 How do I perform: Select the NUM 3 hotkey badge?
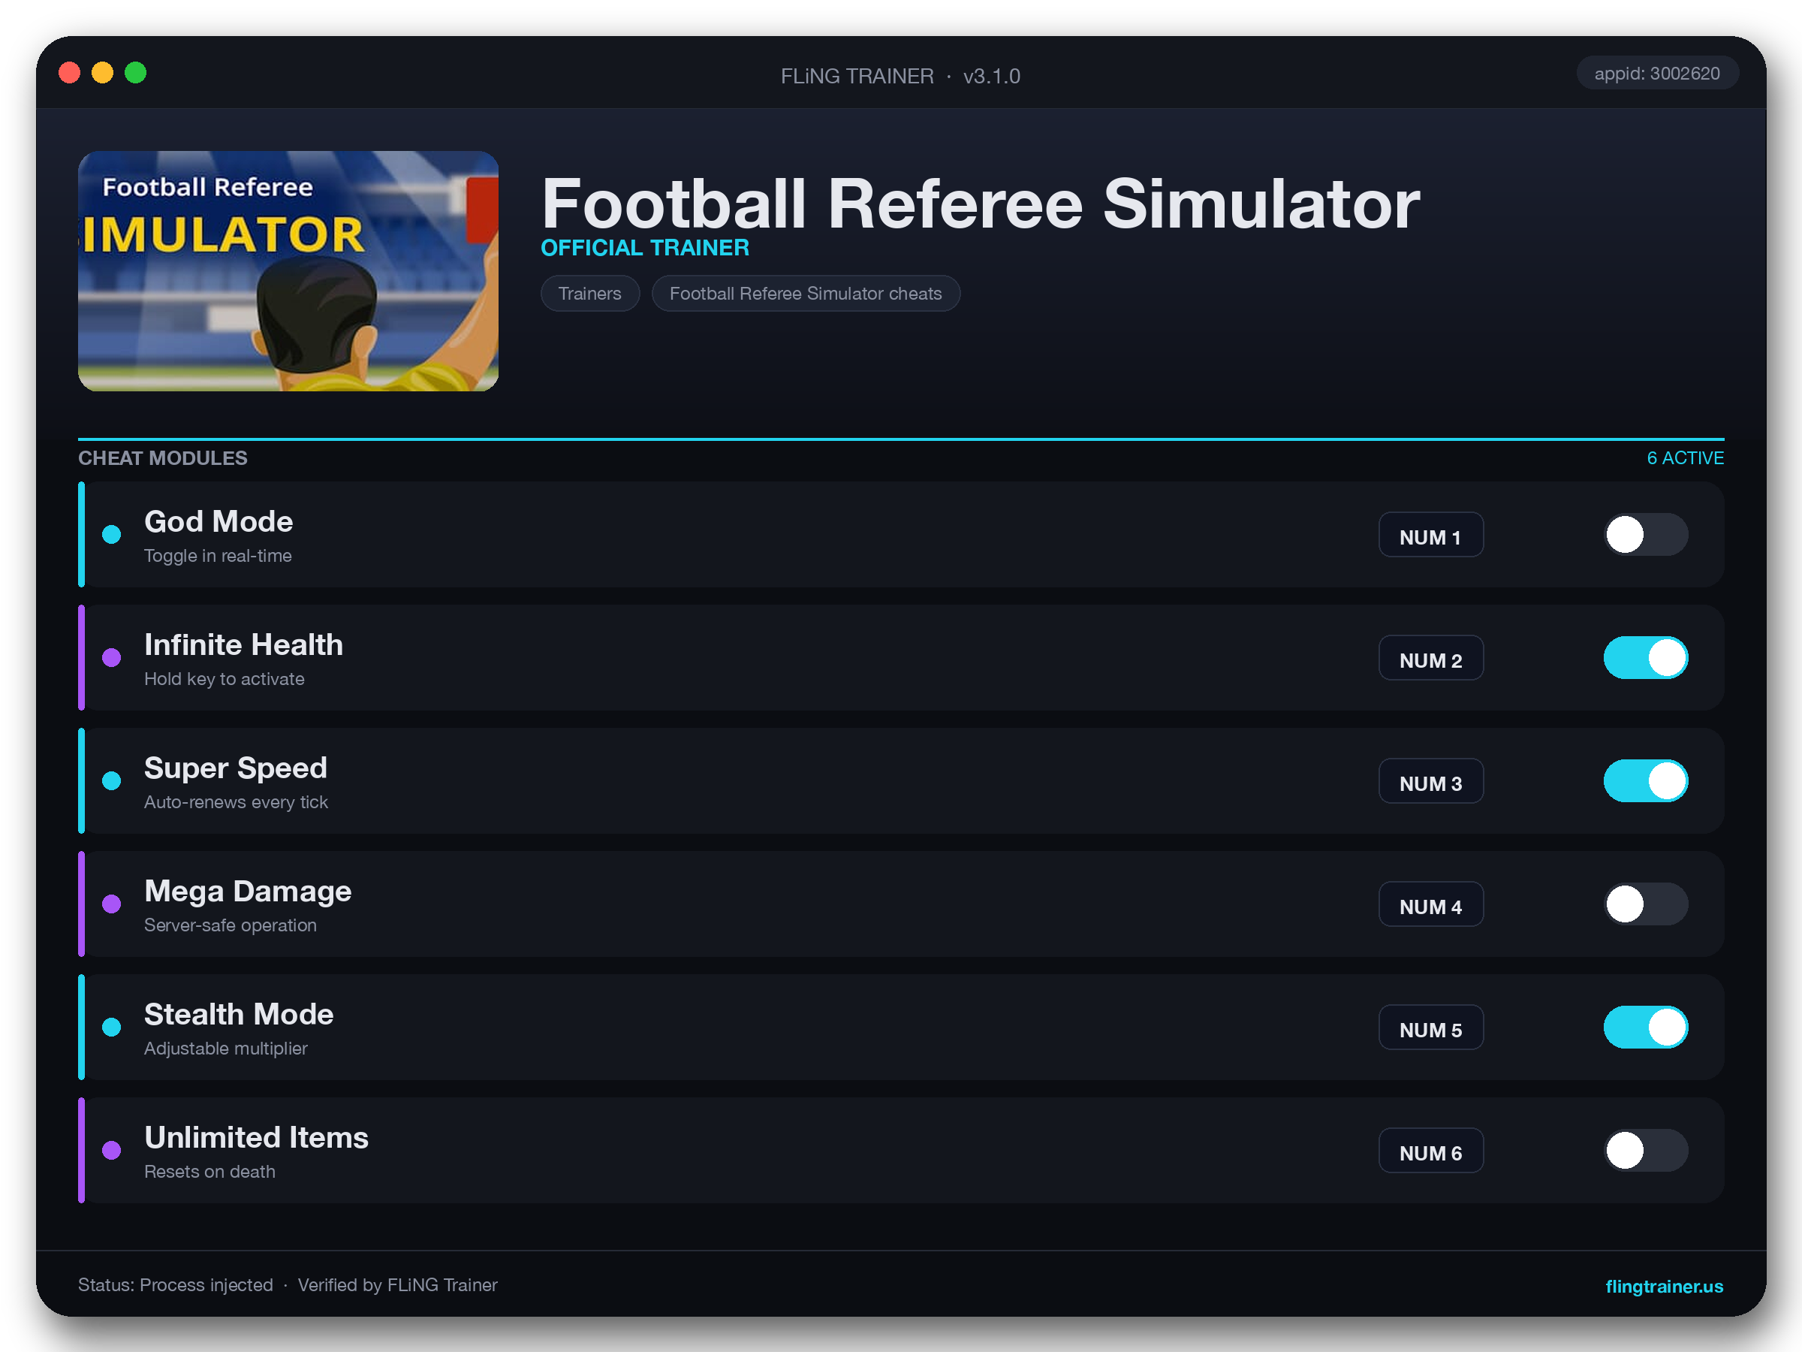point(1430,782)
